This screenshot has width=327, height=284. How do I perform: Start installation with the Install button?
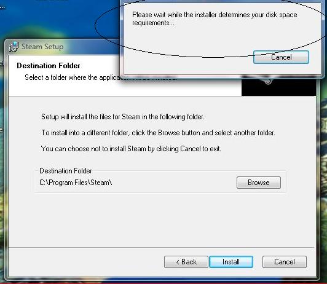pyautogui.click(x=231, y=262)
